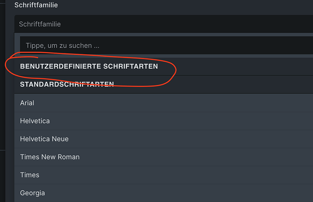This screenshot has width=313, height=202.
Task: Pick the Helvetica Neue font
Action: (x=44, y=139)
